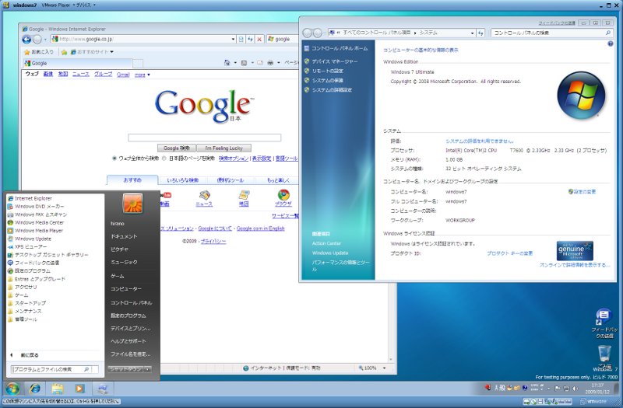Click the refresh button in Control Panel address bar
Image resolution: width=623 pixels, height=408 pixels.
pyautogui.click(x=480, y=33)
